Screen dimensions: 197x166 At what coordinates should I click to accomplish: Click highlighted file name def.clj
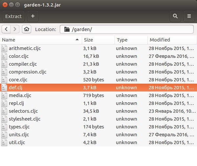(15, 88)
